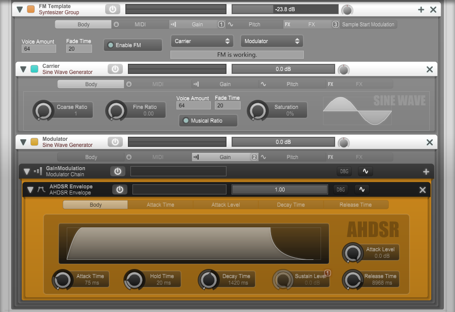
Task: Open the FM Template MIDI tab
Action: tap(140, 24)
